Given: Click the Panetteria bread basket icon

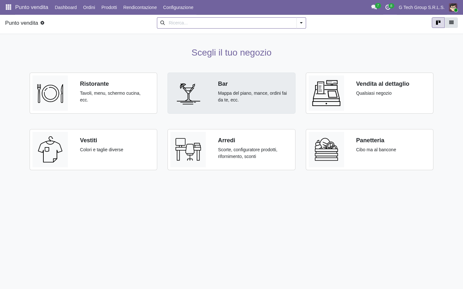Looking at the screenshot, I should click(326, 150).
